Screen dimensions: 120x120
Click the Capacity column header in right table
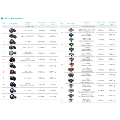(86, 24)
